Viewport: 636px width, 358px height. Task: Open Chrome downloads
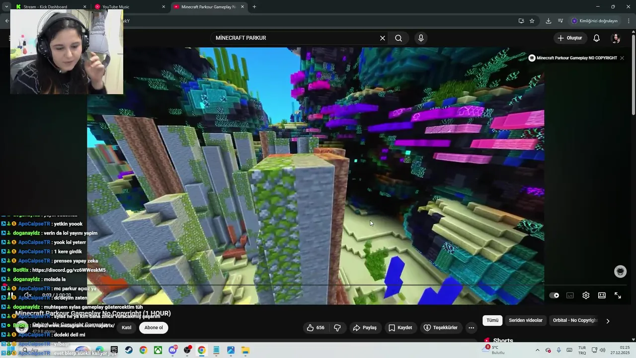(x=548, y=21)
